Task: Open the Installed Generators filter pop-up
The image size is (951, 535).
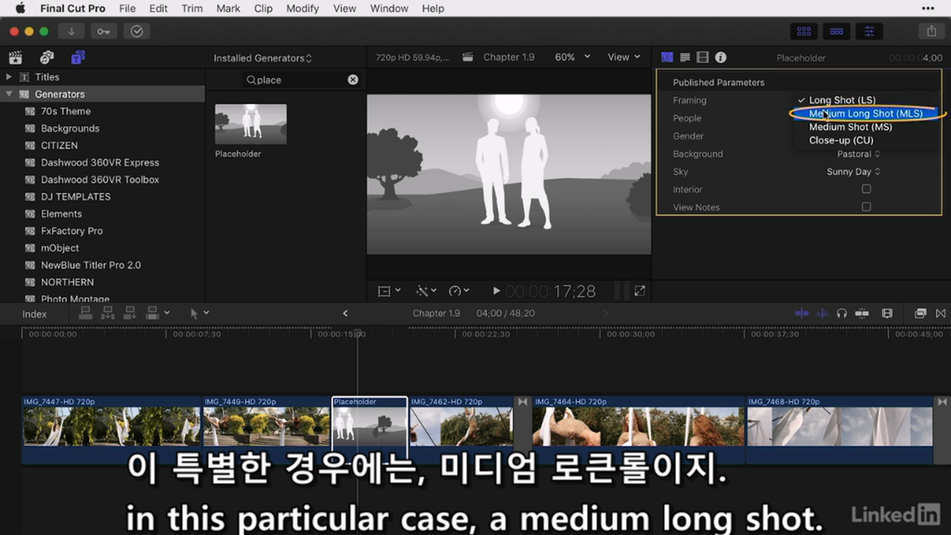Action: (x=263, y=58)
